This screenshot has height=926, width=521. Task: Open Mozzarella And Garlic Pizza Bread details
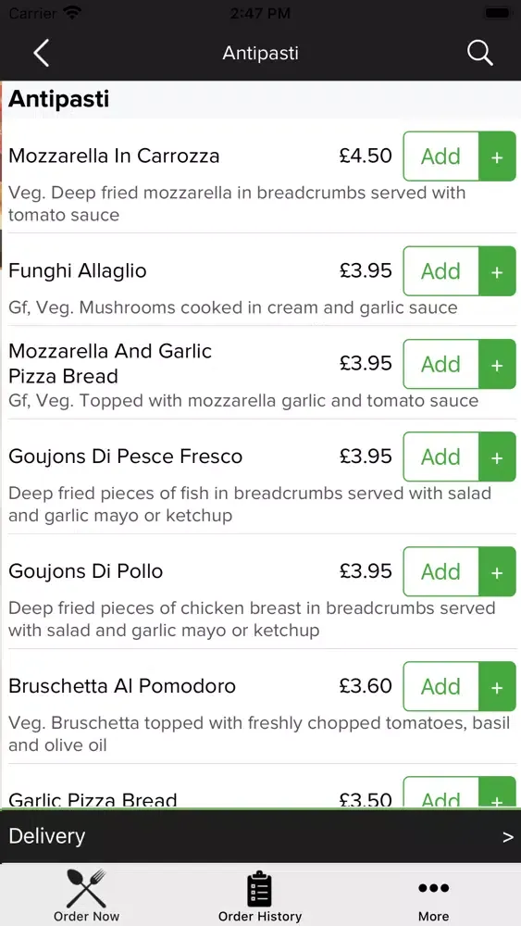(x=110, y=363)
